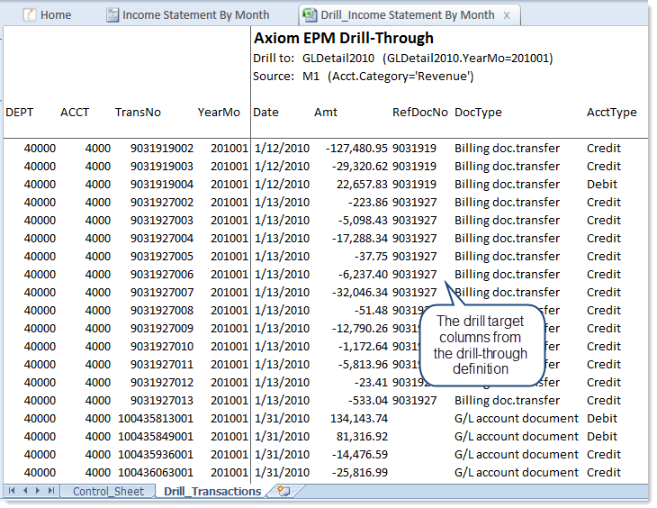The width and height of the screenshot is (657, 508).
Task: Select the Drill_Transactions worksheet tab
Action: 212,491
